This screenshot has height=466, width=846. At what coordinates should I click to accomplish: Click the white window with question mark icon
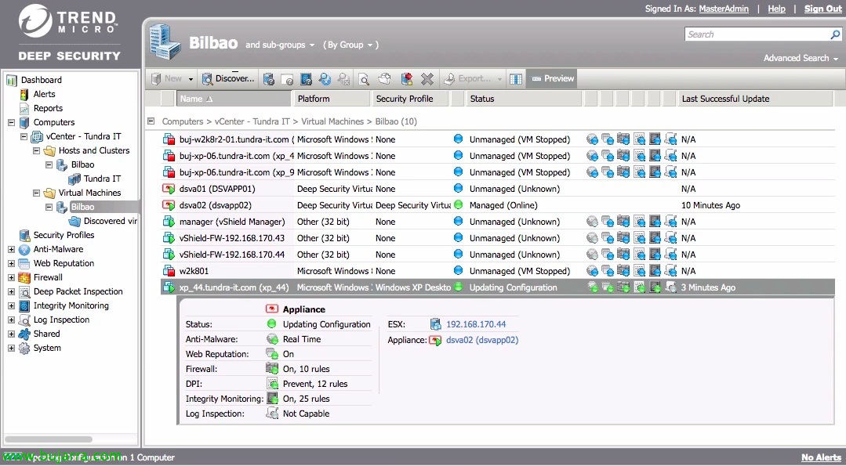coord(287,79)
